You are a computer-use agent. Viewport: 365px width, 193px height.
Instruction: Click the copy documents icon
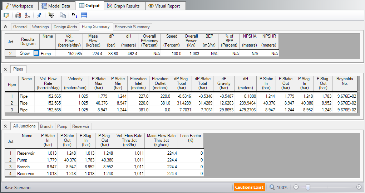click(63, 15)
